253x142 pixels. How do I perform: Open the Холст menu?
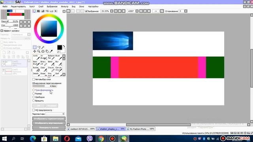click(32, 6)
